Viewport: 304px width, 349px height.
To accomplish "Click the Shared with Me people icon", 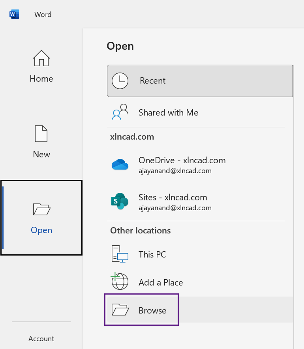I will [120, 112].
